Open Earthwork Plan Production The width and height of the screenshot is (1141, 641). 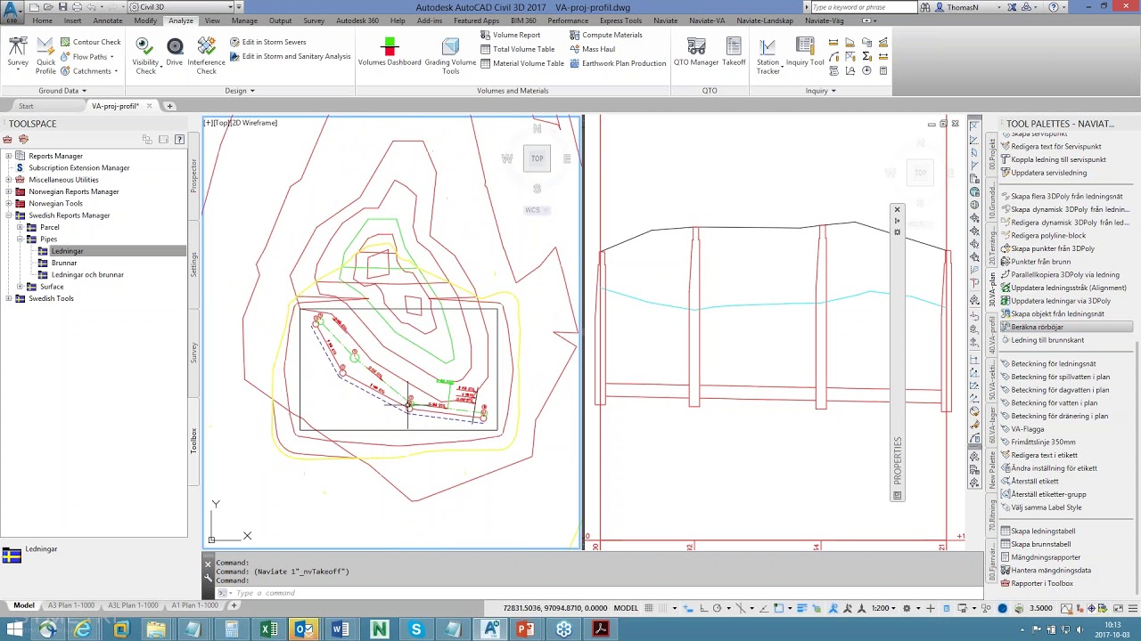618,63
